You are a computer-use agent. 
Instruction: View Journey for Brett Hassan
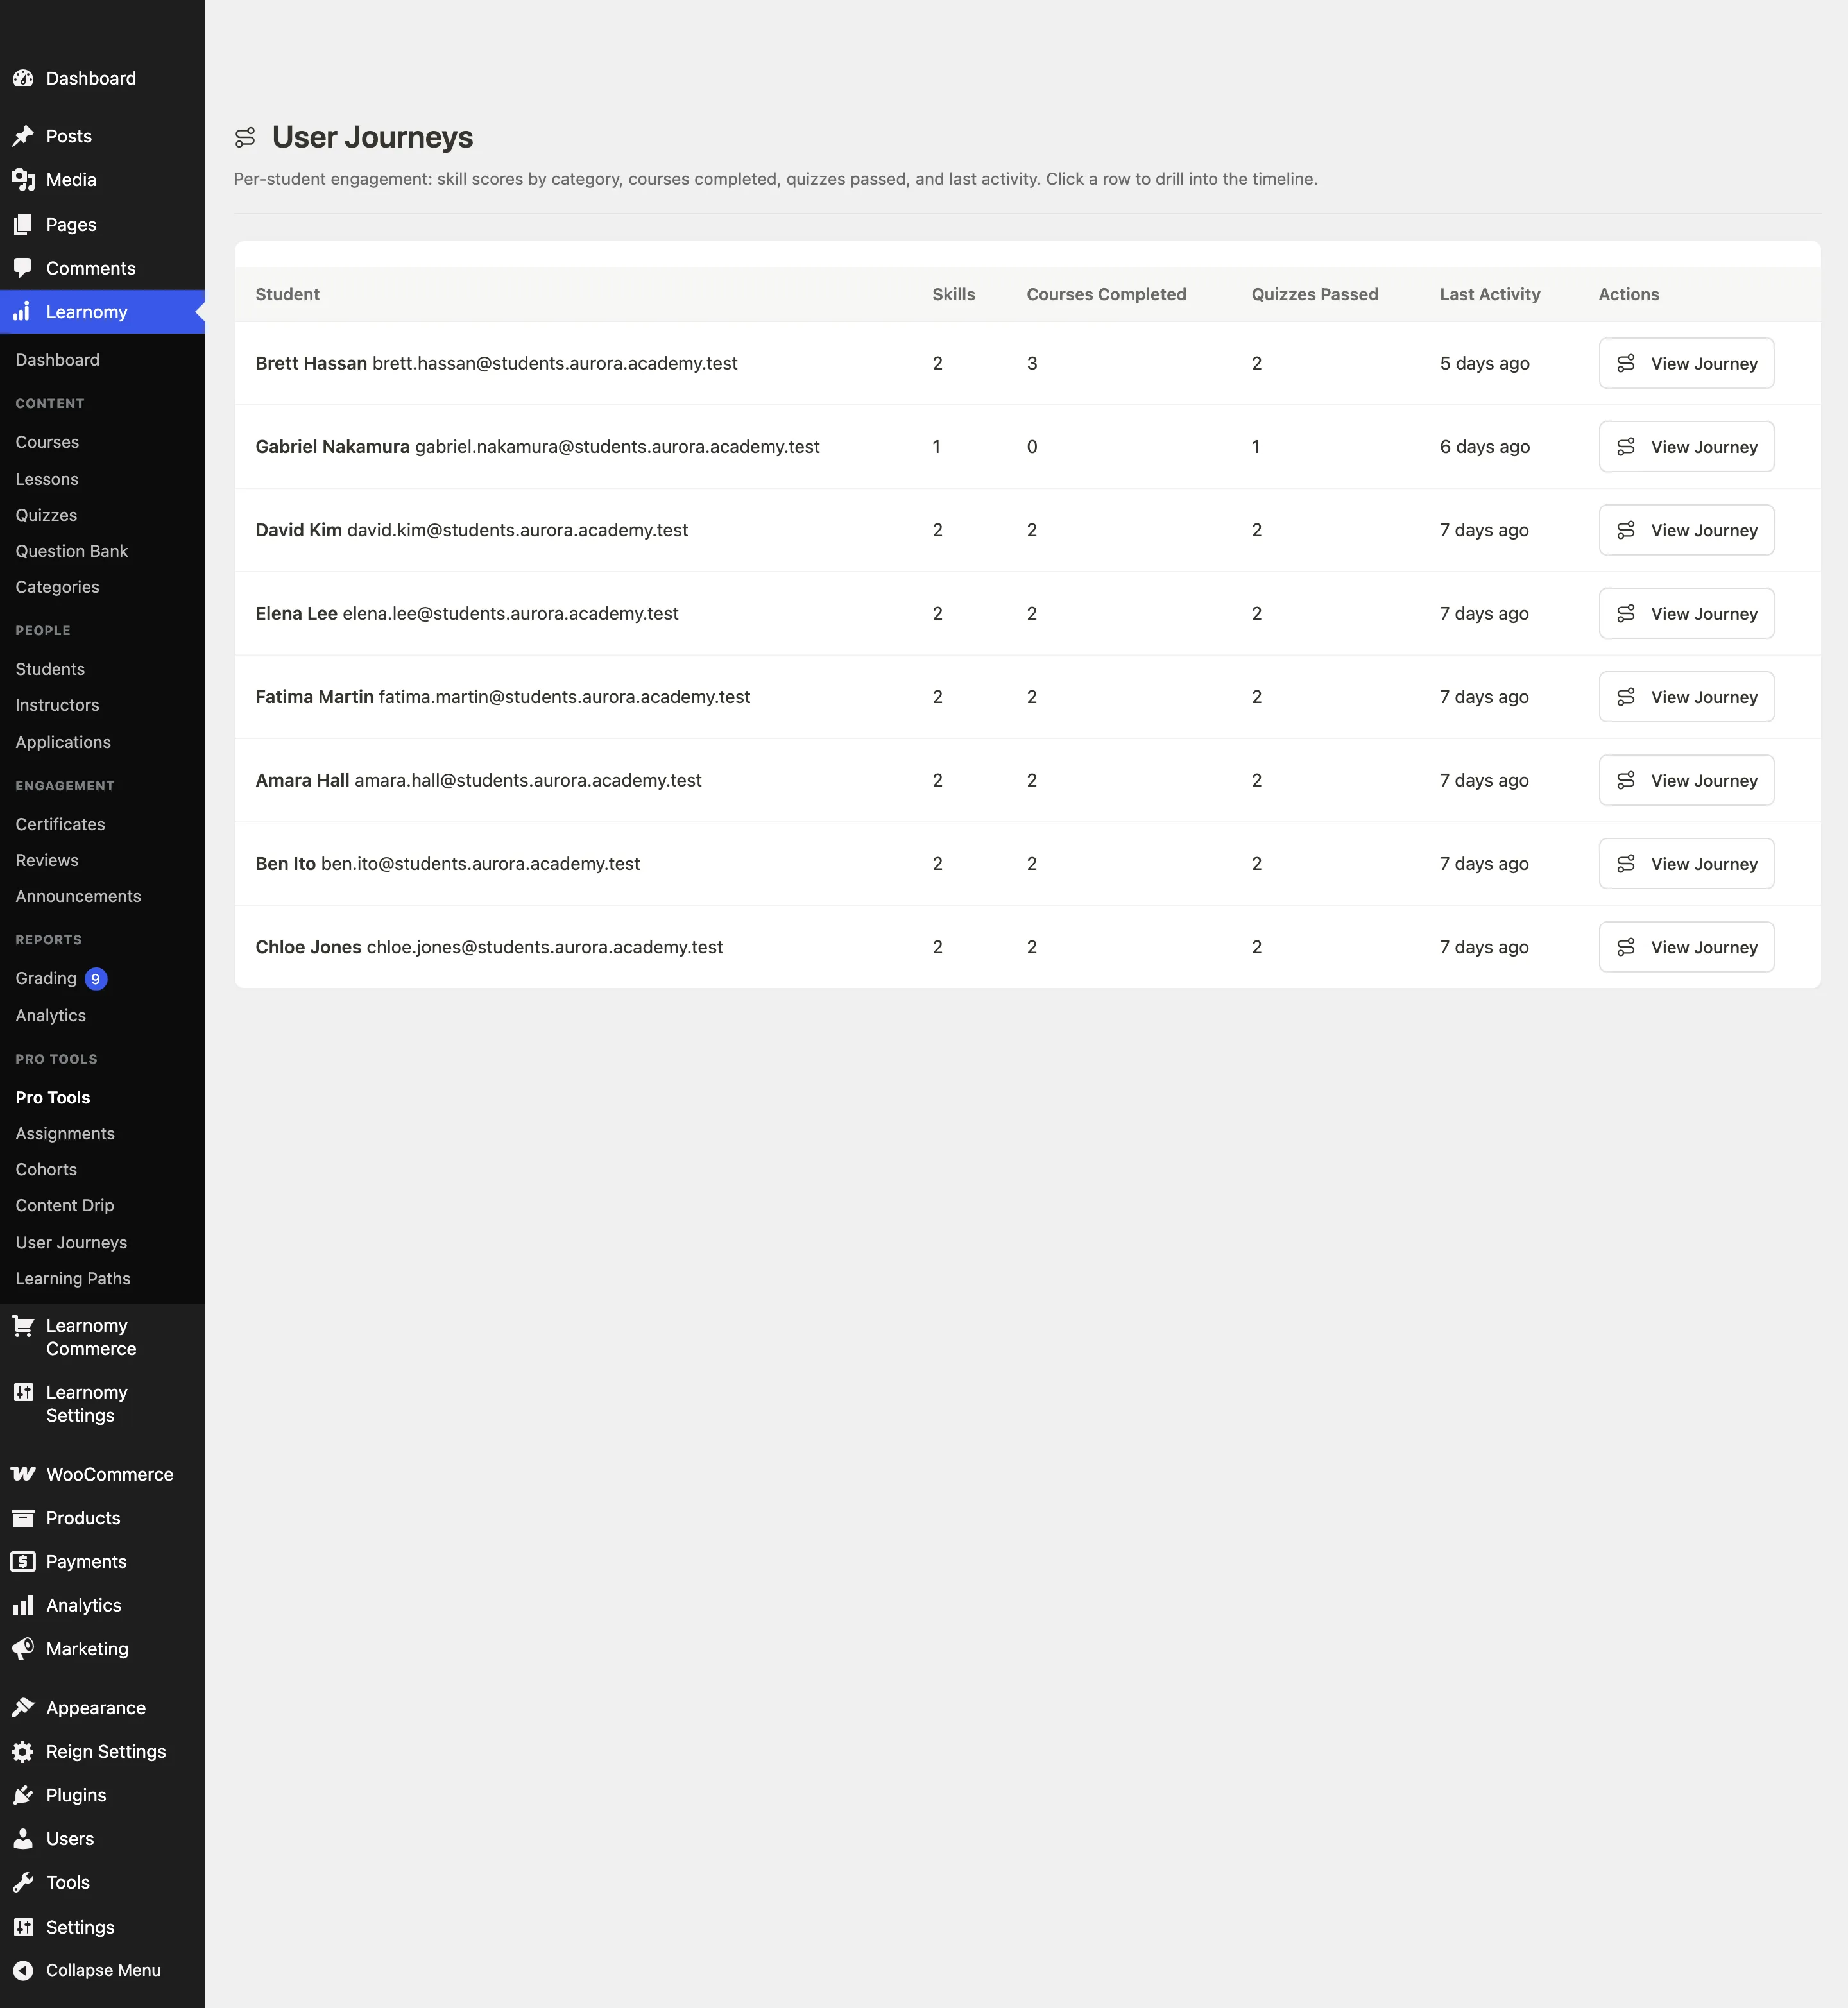(1686, 363)
